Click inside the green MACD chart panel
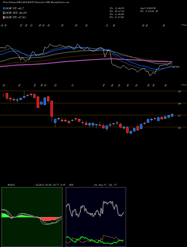Image resolution: width=187 pixels, height=247 pixels. pyautogui.click(x=32, y=217)
